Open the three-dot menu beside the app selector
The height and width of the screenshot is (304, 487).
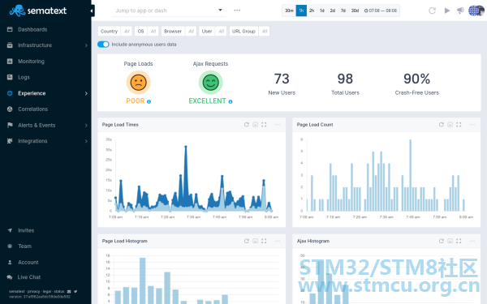coord(237,11)
